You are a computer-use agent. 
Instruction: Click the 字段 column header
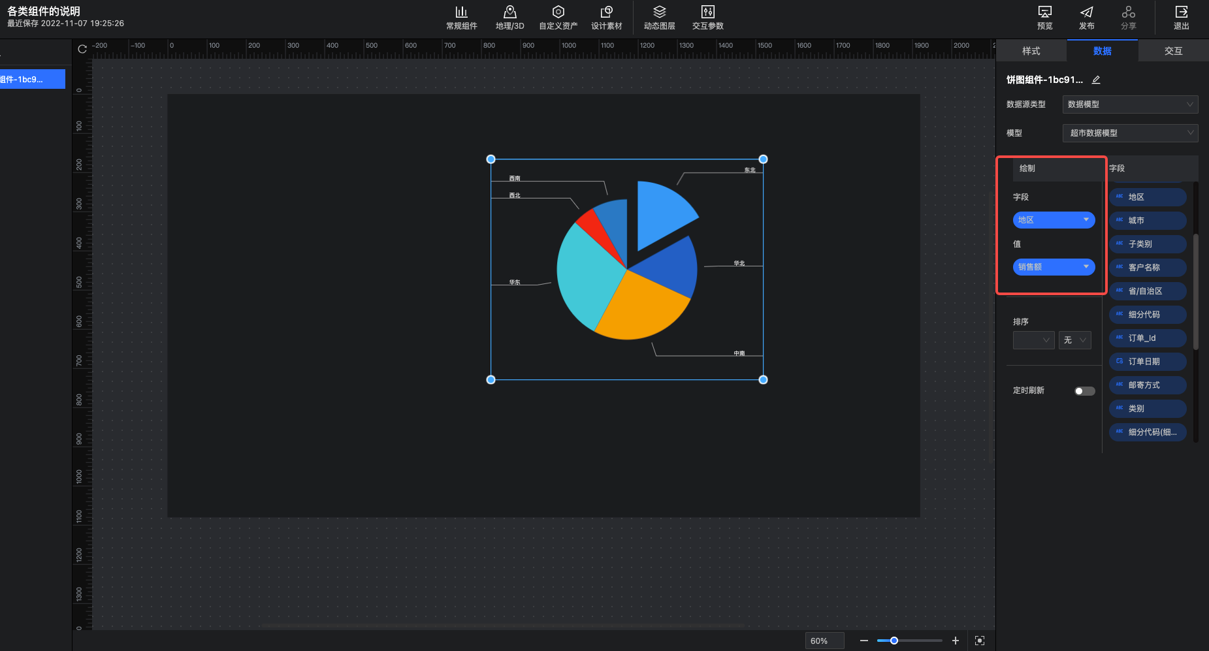(x=1117, y=168)
